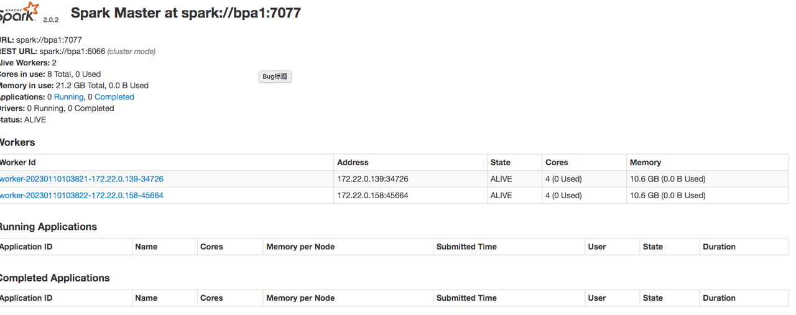Image resolution: width=796 pixels, height=315 pixels.
Task: Sort the Workers table by Cores column
Action: [x=557, y=162]
